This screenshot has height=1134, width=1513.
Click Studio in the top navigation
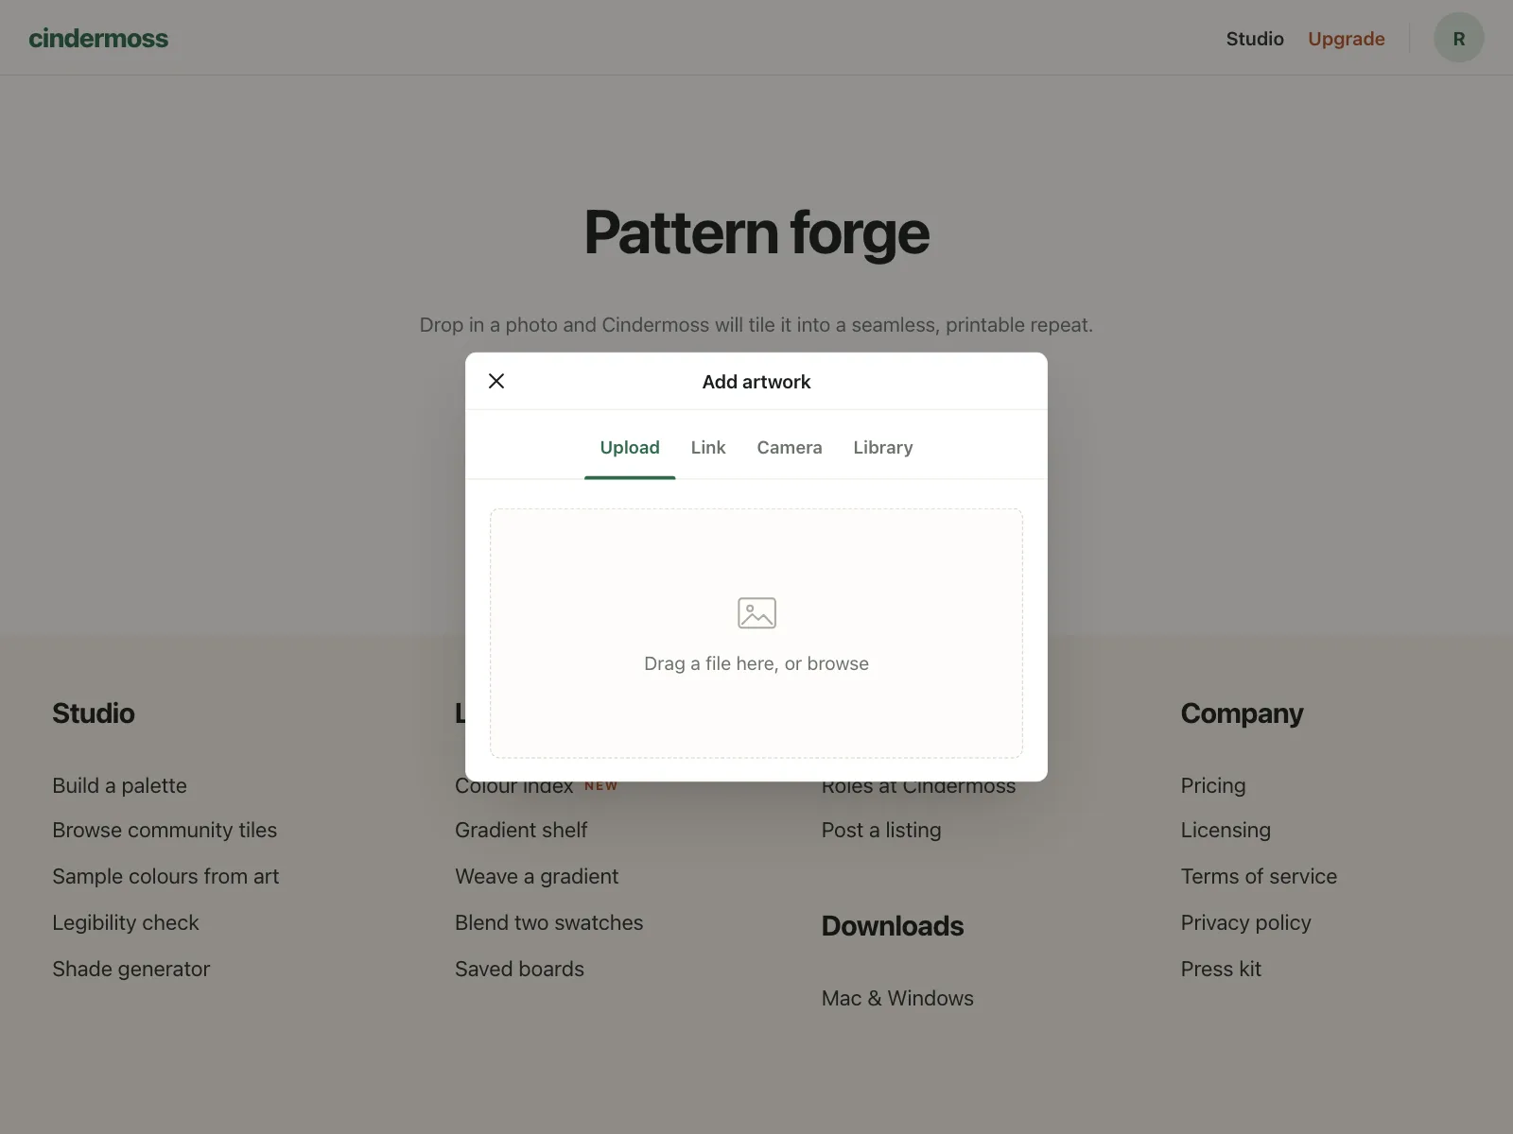(1255, 39)
